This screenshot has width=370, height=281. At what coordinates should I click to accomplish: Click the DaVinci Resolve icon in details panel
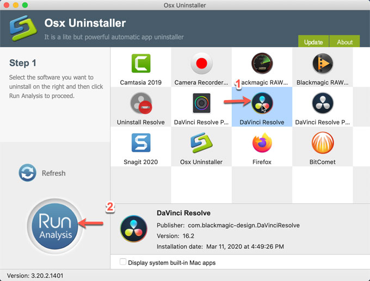[x=133, y=228]
